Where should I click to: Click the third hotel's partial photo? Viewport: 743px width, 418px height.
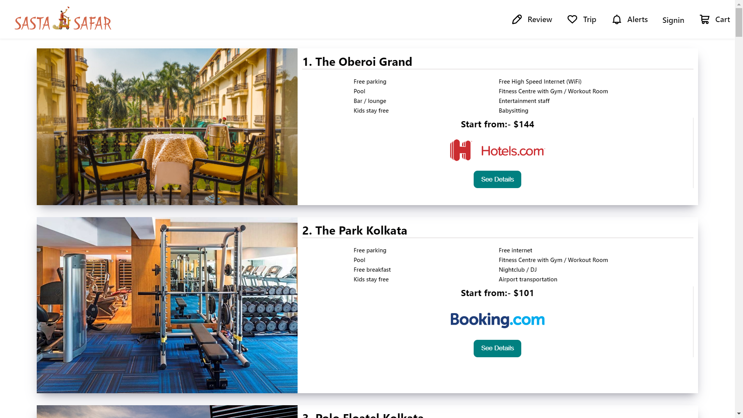click(x=167, y=411)
